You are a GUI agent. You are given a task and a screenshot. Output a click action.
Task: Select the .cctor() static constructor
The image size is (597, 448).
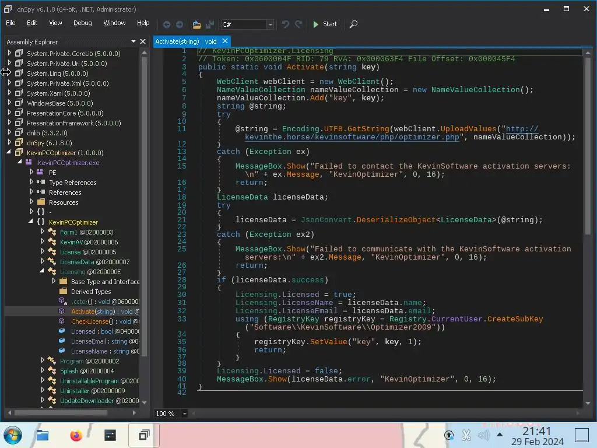tap(105, 302)
